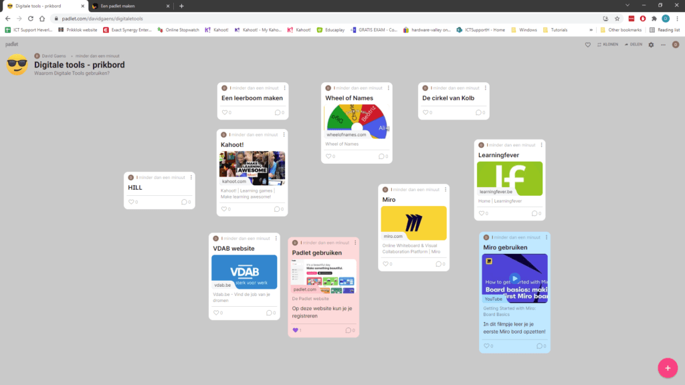Open options menu of Miro gebruiken post

[x=546, y=237]
